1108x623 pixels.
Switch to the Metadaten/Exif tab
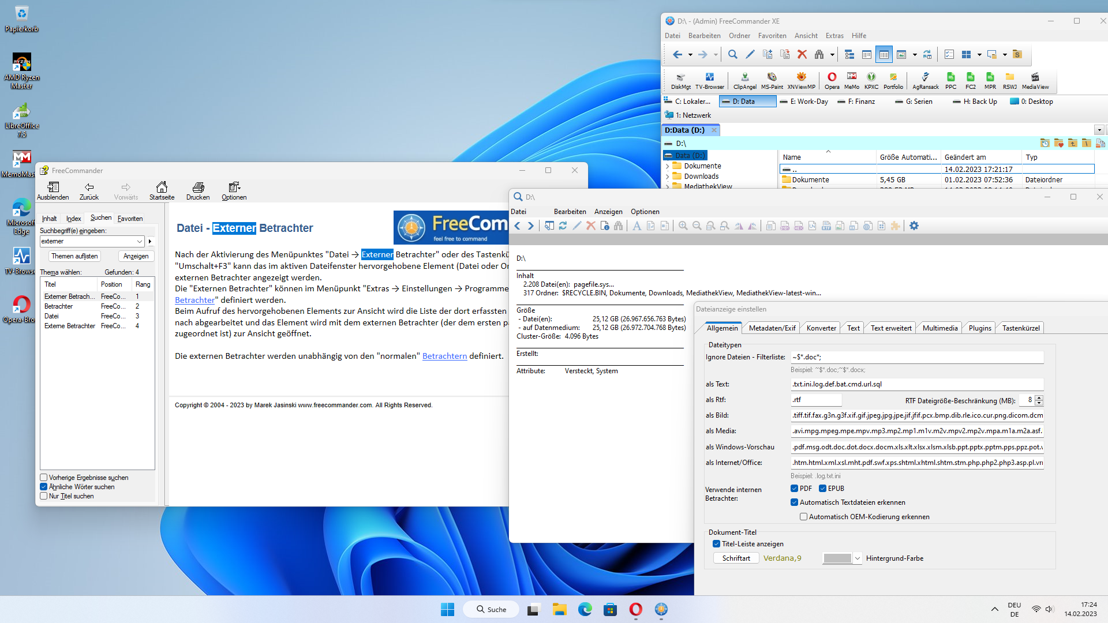pos(772,328)
